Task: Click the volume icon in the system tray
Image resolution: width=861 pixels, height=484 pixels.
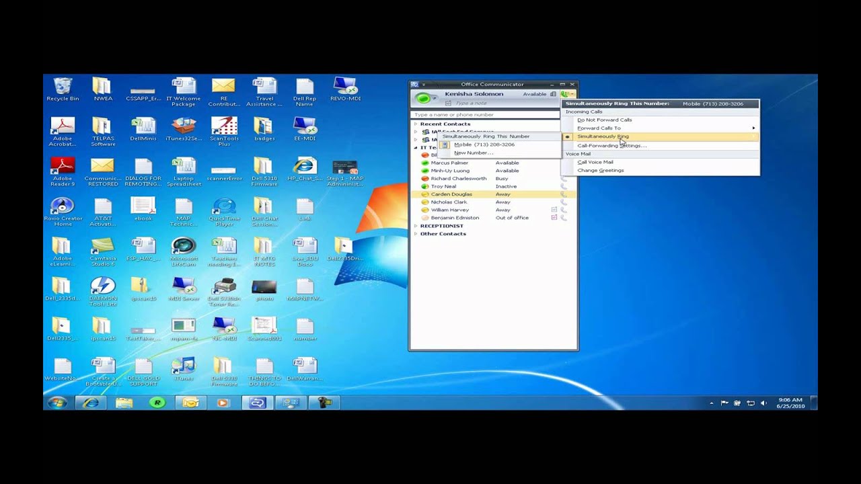Action: coord(762,403)
